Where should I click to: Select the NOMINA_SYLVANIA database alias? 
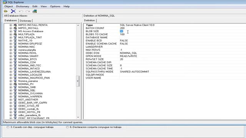point(30,94)
